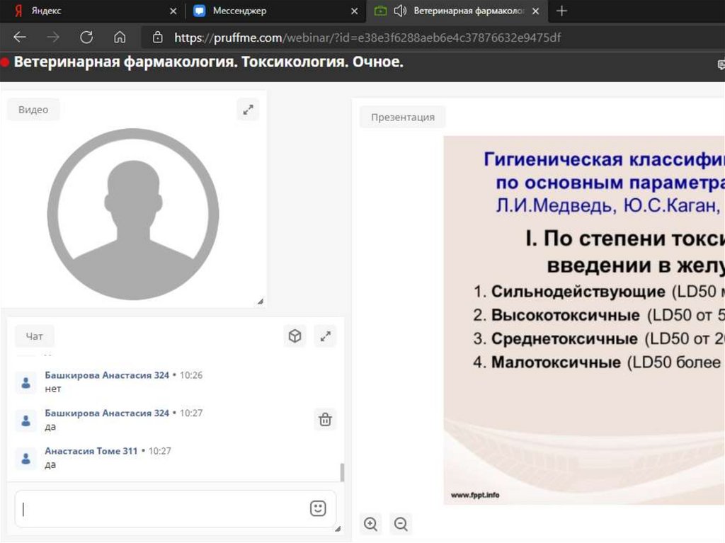Click the cube icon in chat header
The image size is (725, 543).
(x=295, y=336)
